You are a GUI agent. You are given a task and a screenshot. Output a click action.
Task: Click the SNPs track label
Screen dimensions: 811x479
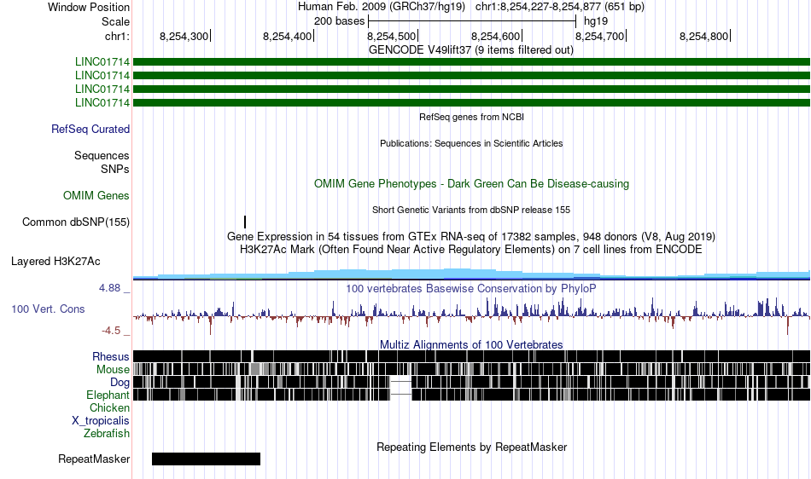tap(115, 169)
